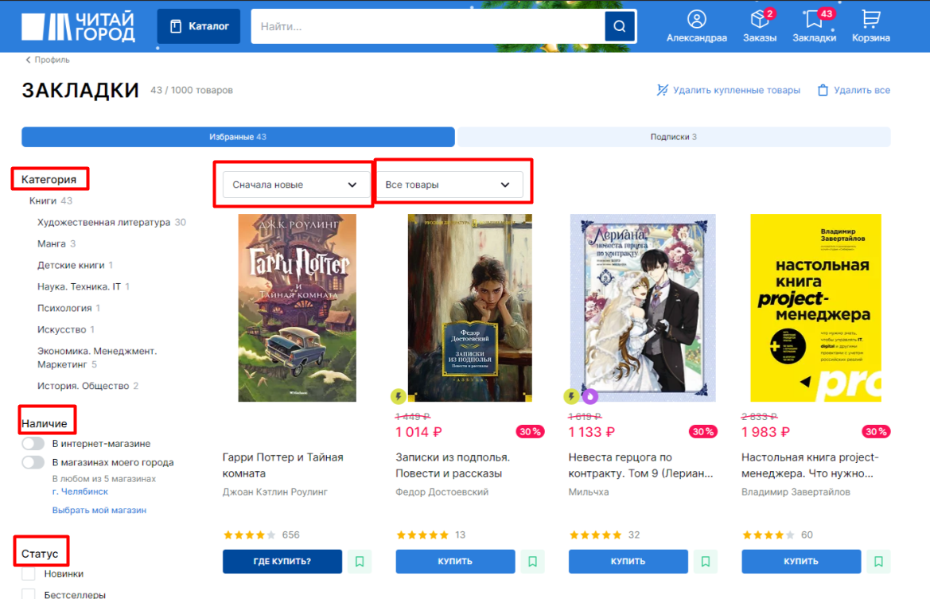Switch to the Подписки 3 tab
This screenshot has height=599, width=930.
(673, 137)
